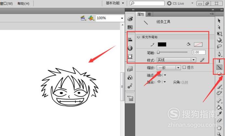Open the Align panel icon
Screen dimensions: 225x136
130,39
